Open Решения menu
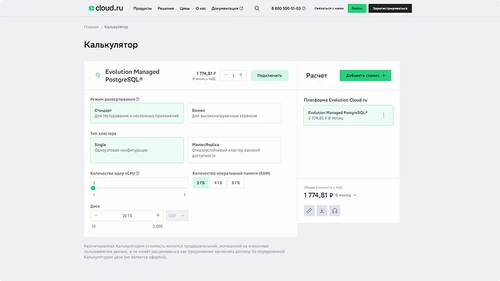 coord(165,9)
